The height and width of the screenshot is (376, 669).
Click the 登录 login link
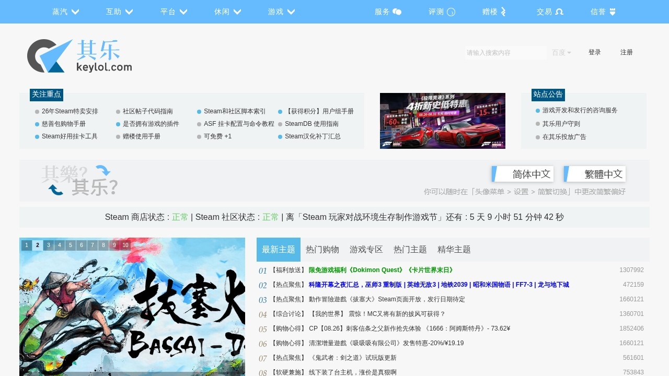595,52
